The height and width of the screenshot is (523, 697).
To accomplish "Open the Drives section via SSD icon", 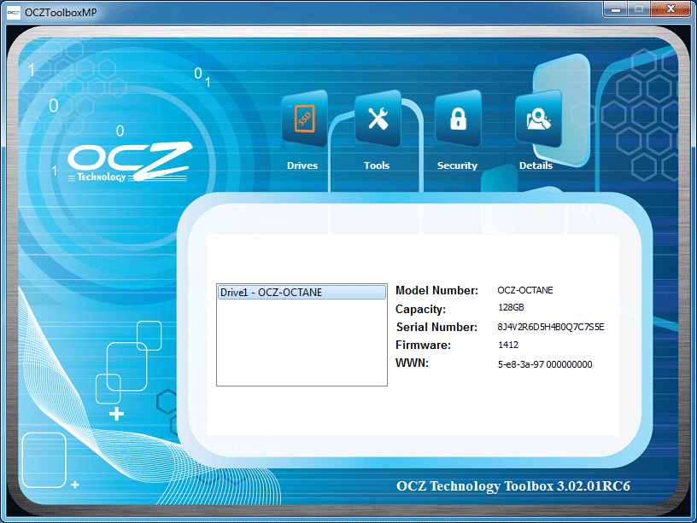I will tap(303, 119).
